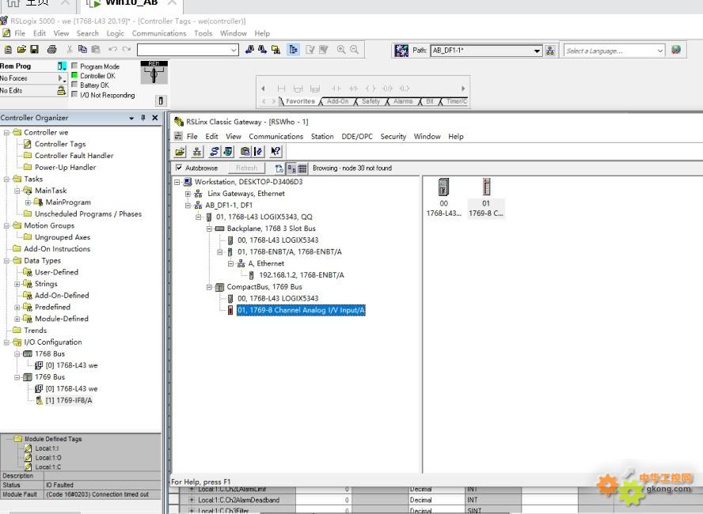Image resolution: width=703 pixels, height=514 pixels.
Task: Switch to the Alarms instruction tab
Action: pyautogui.click(x=403, y=102)
